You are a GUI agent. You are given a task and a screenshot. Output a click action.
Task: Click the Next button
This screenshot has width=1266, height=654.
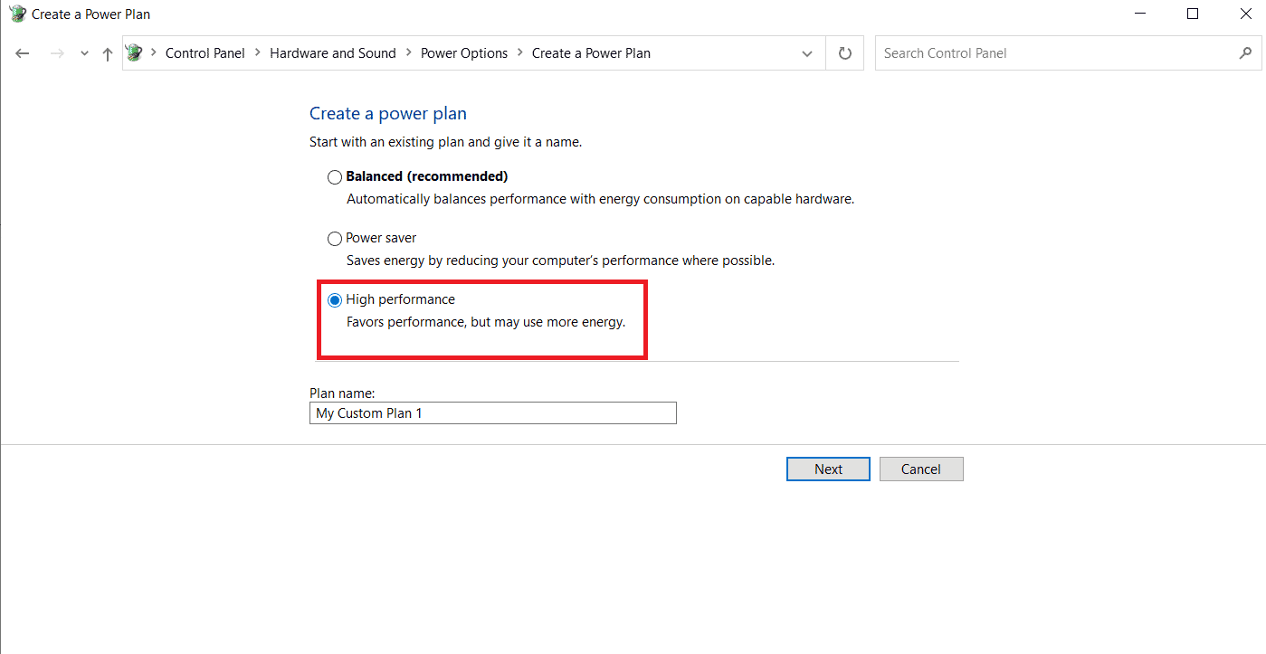[828, 469]
